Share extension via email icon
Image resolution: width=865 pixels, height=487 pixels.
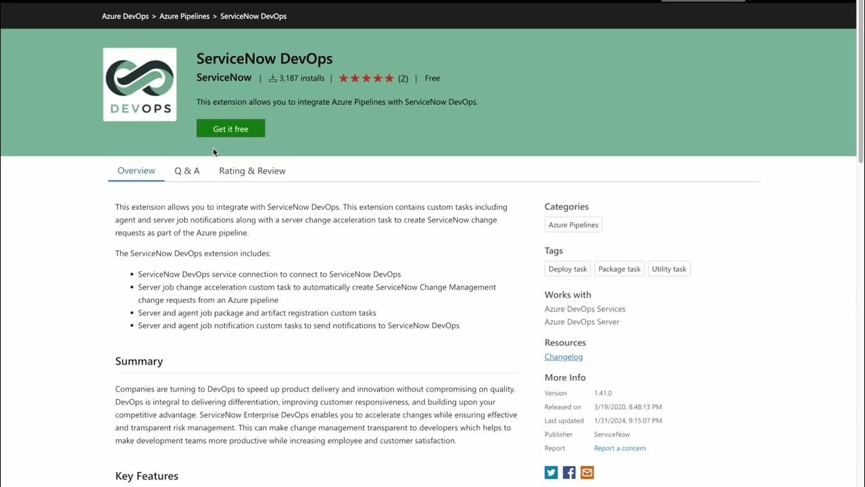coord(587,473)
